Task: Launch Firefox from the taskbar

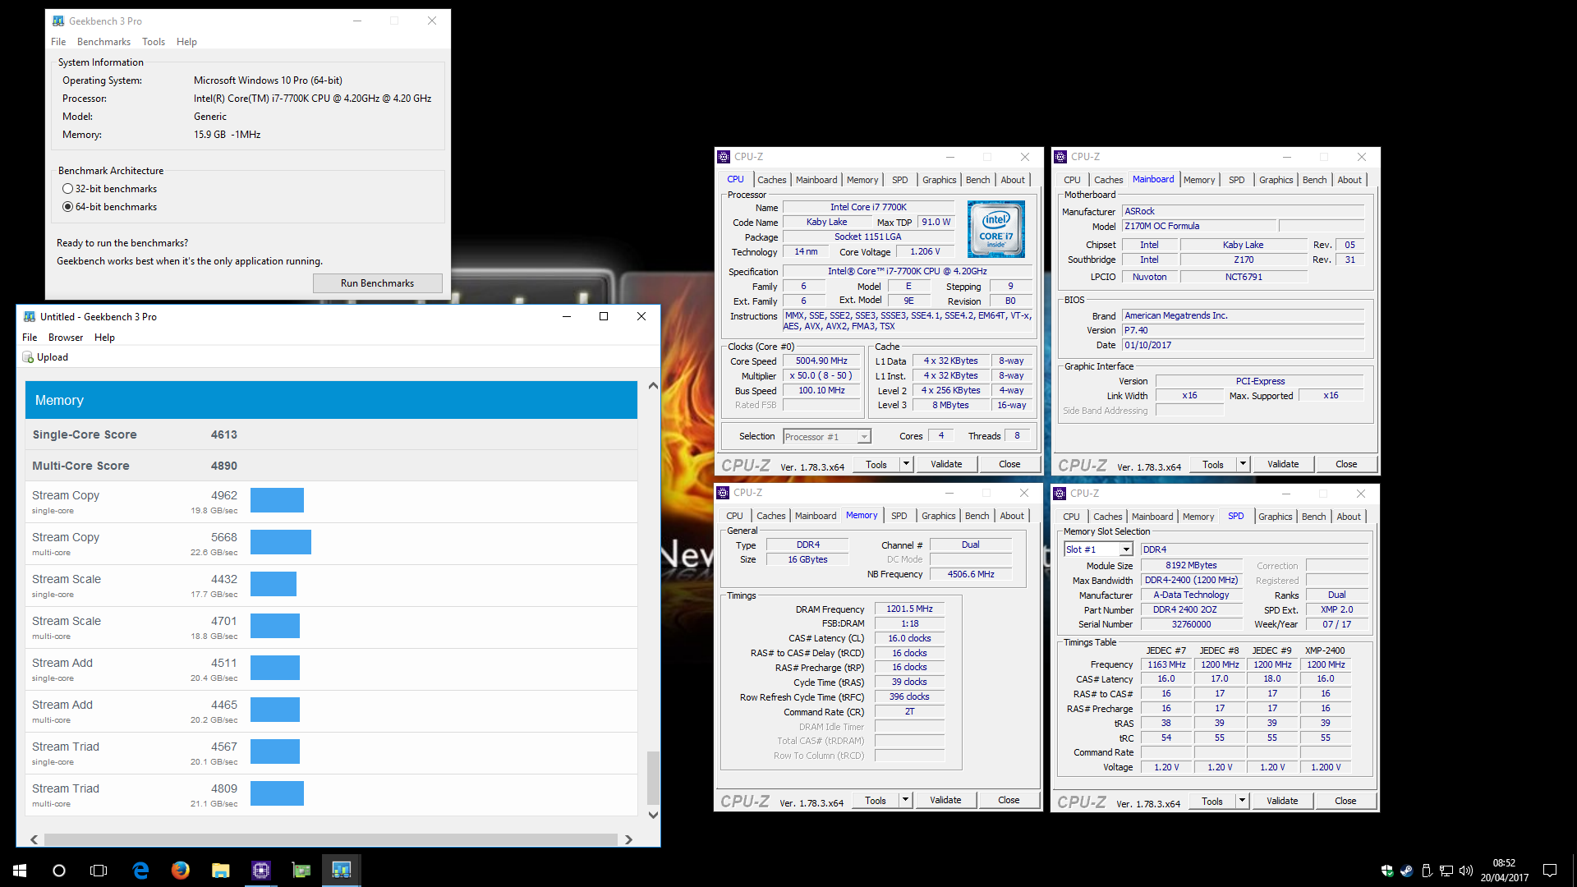Action: tap(181, 871)
